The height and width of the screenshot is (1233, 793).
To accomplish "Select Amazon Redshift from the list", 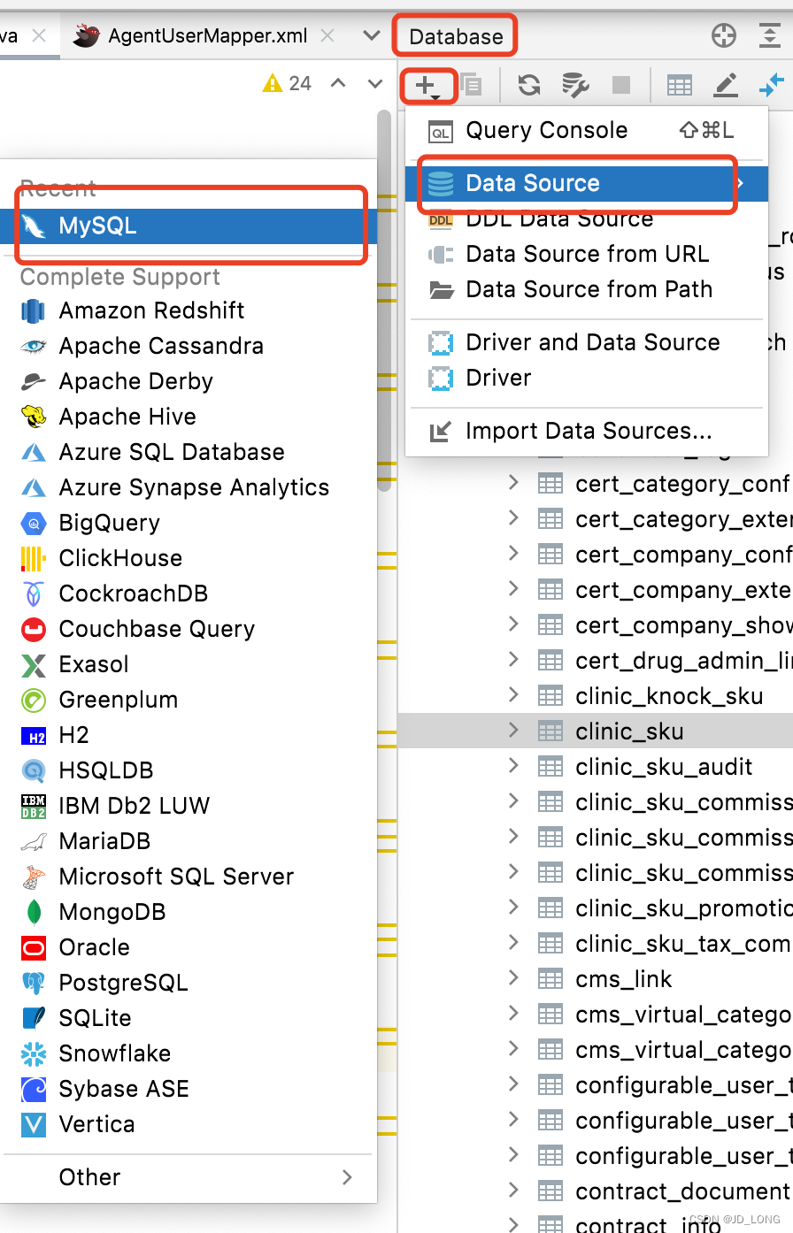I will click(189, 310).
